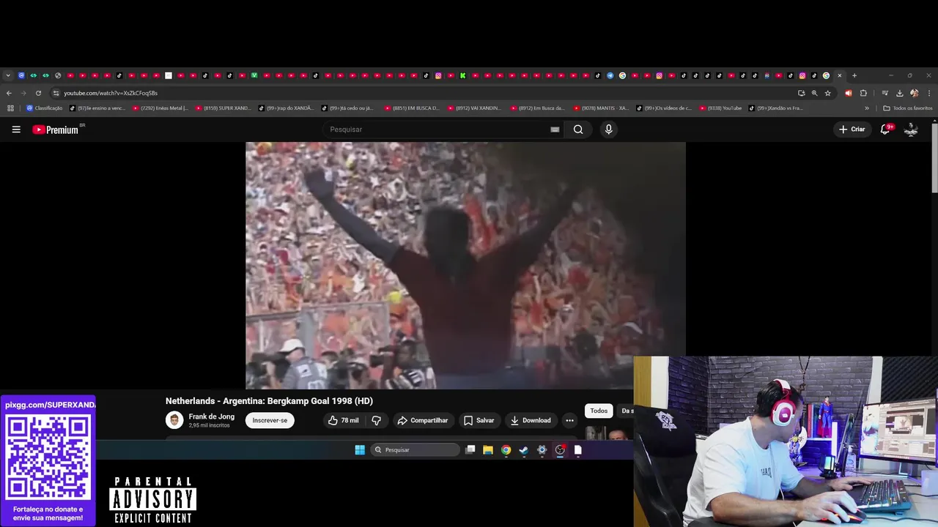Go back with browser back arrow

coord(9,93)
